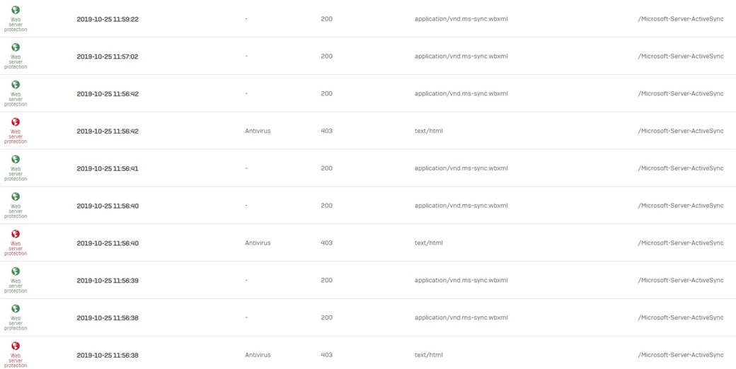Click green globe icon for 11:57:02 entry
Image resolution: width=736 pixels, height=369 pixels.
[16, 47]
